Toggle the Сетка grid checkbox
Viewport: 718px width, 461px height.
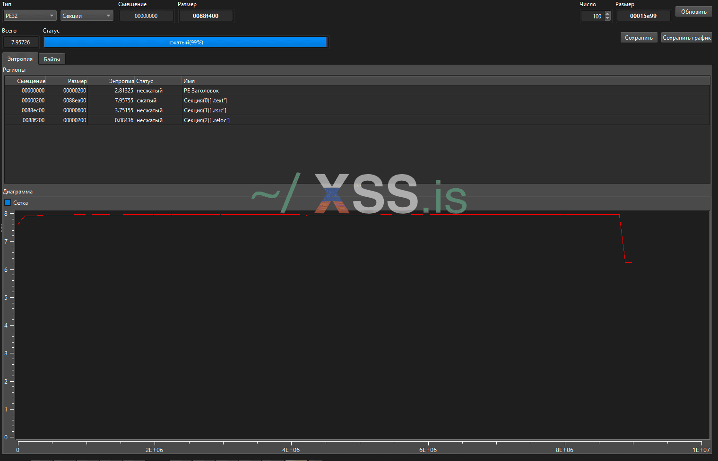click(x=8, y=203)
